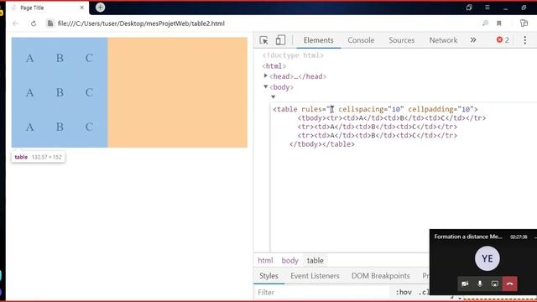Close the Page Title tab

[x=82, y=8]
